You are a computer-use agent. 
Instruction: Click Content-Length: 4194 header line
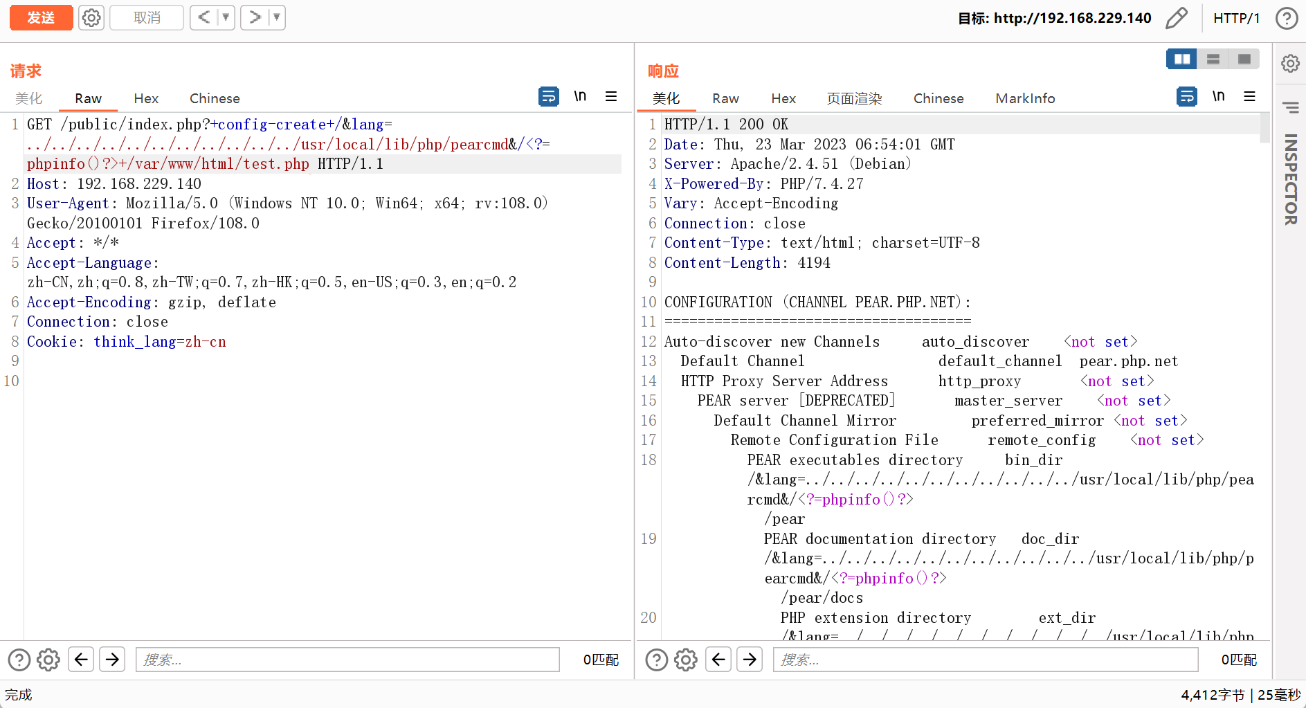tap(747, 262)
